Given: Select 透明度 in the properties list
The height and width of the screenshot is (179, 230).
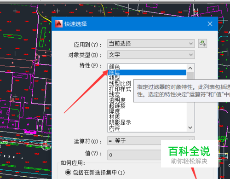Looking at the screenshot, I should 117,100.
